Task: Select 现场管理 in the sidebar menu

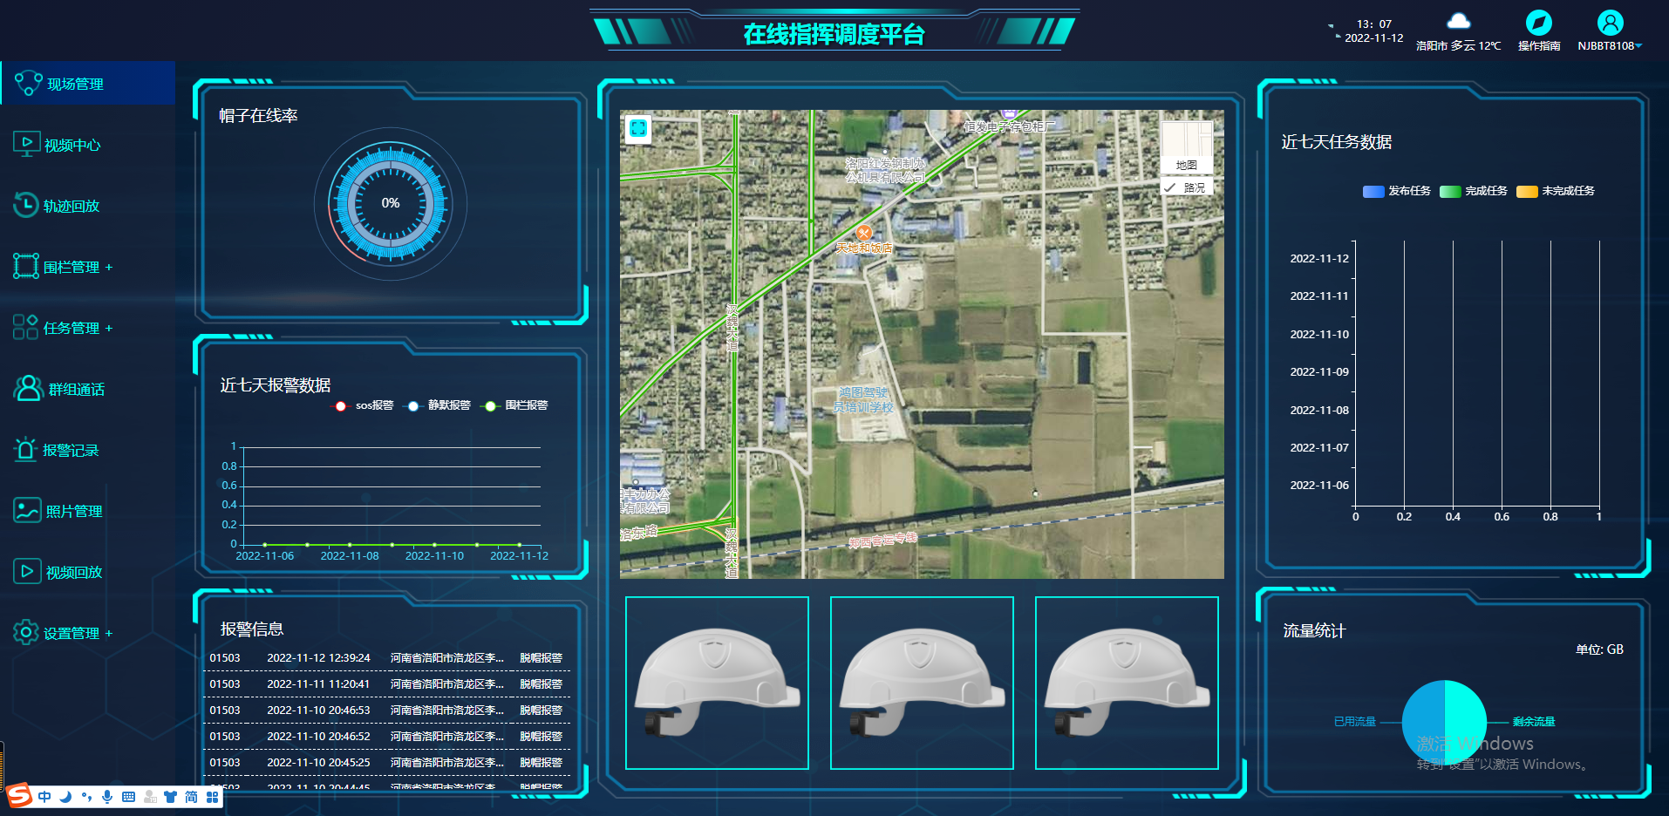Action: click(75, 84)
